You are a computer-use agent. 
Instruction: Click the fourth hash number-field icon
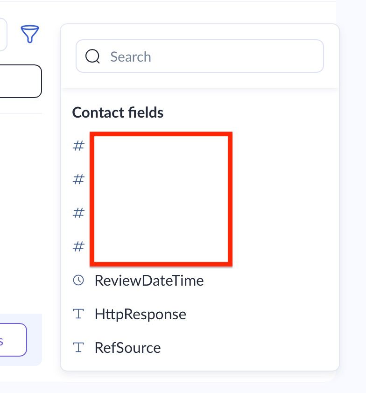click(78, 247)
